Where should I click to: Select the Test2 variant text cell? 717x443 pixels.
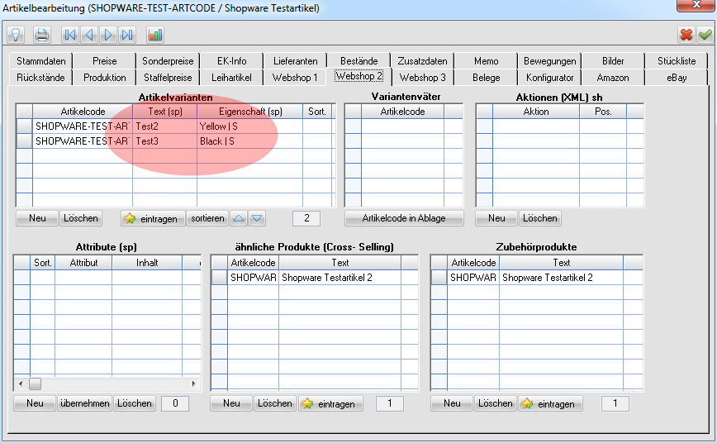164,126
